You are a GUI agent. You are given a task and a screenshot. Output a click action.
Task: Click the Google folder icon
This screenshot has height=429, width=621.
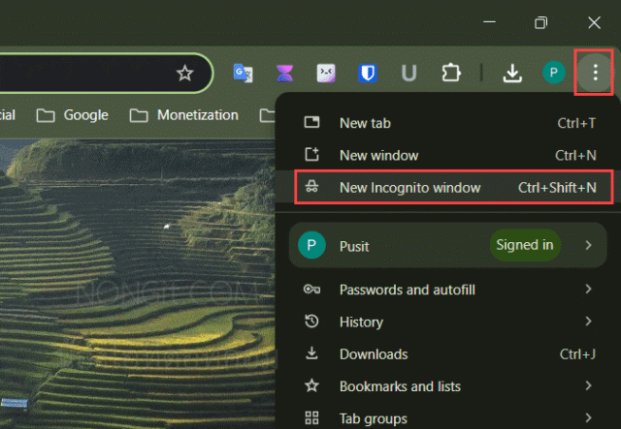[x=46, y=115]
